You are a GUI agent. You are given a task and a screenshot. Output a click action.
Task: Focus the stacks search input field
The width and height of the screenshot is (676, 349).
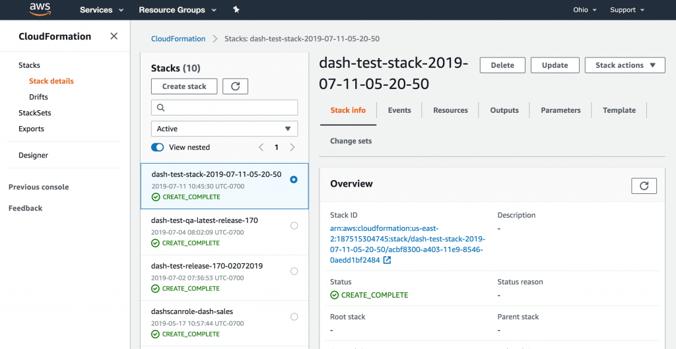(x=224, y=108)
